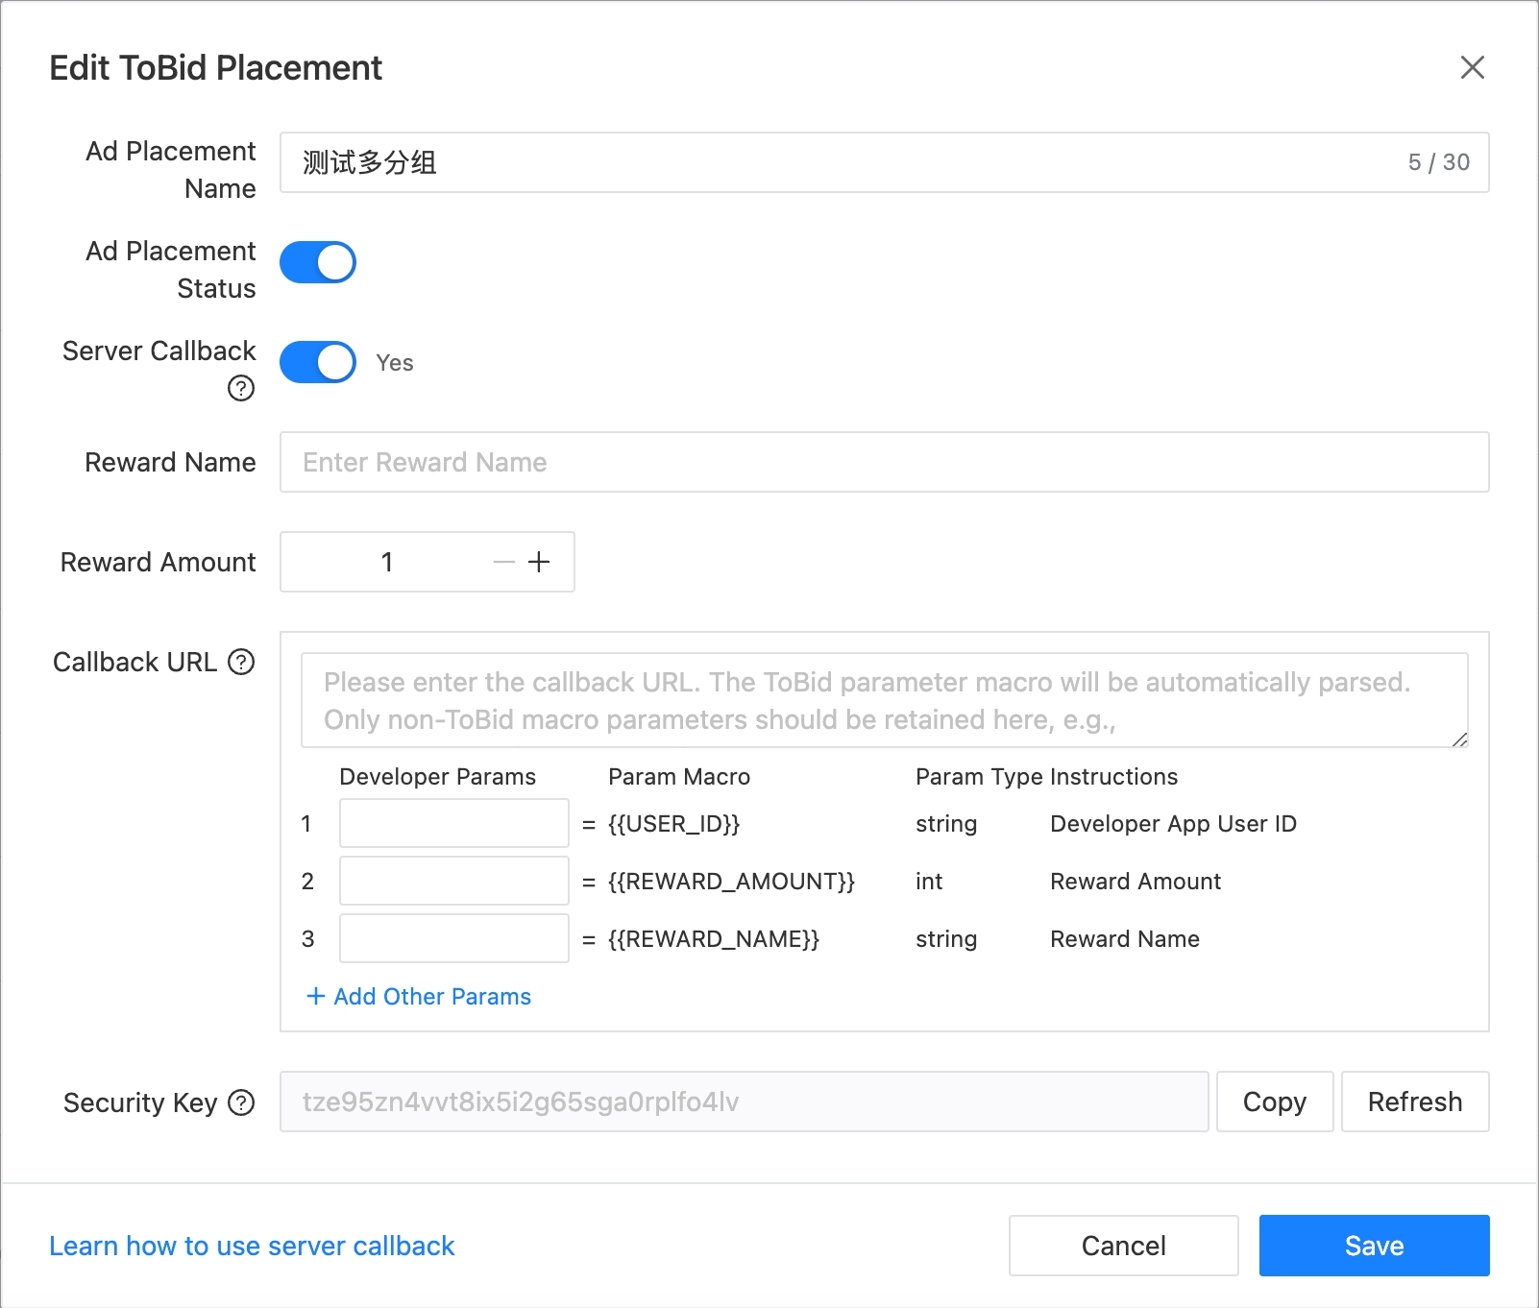Increase Reward Amount with plus icon
Viewport: 1539px width, 1308px height.
click(539, 562)
